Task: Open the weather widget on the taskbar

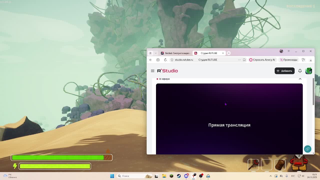Action: coord(9,176)
